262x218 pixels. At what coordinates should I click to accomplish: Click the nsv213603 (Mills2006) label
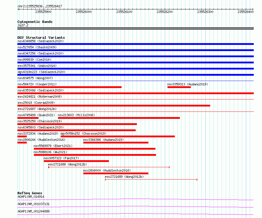(76, 115)
